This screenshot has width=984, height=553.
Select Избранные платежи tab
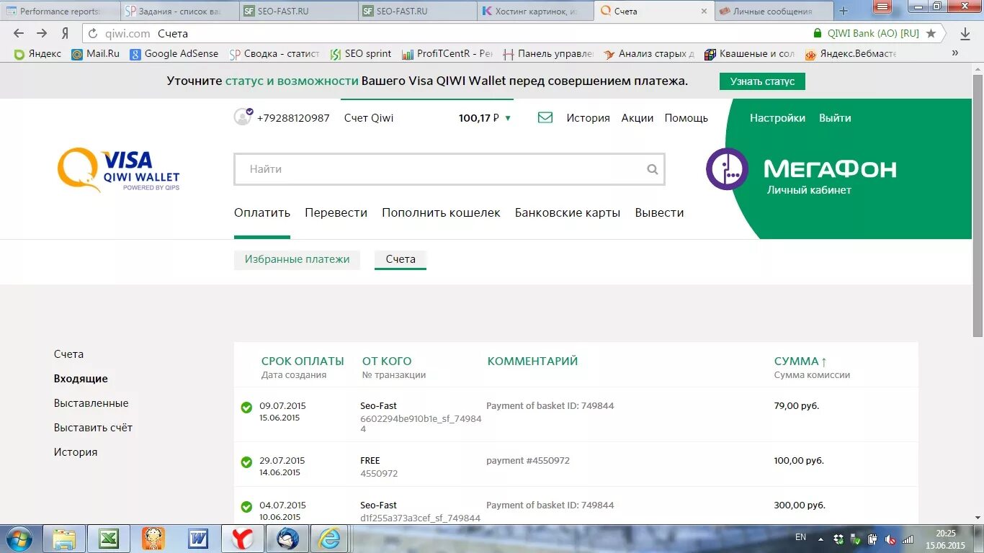click(x=297, y=259)
